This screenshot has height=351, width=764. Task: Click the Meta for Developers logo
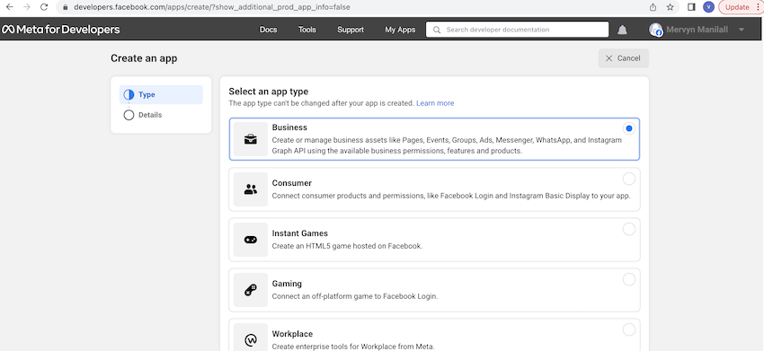click(61, 30)
